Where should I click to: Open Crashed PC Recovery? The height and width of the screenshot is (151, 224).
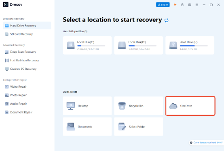pyautogui.click(x=27, y=69)
